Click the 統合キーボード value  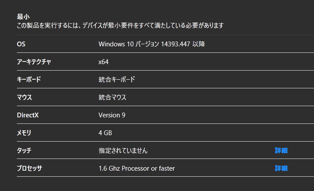pos(117,80)
